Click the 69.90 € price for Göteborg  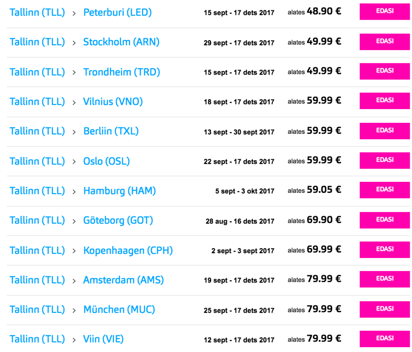[323, 220]
